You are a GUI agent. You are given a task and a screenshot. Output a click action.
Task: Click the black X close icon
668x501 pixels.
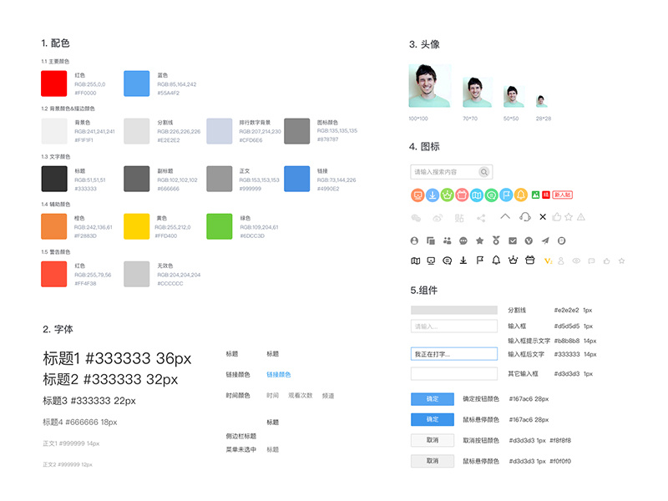[543, 217]
